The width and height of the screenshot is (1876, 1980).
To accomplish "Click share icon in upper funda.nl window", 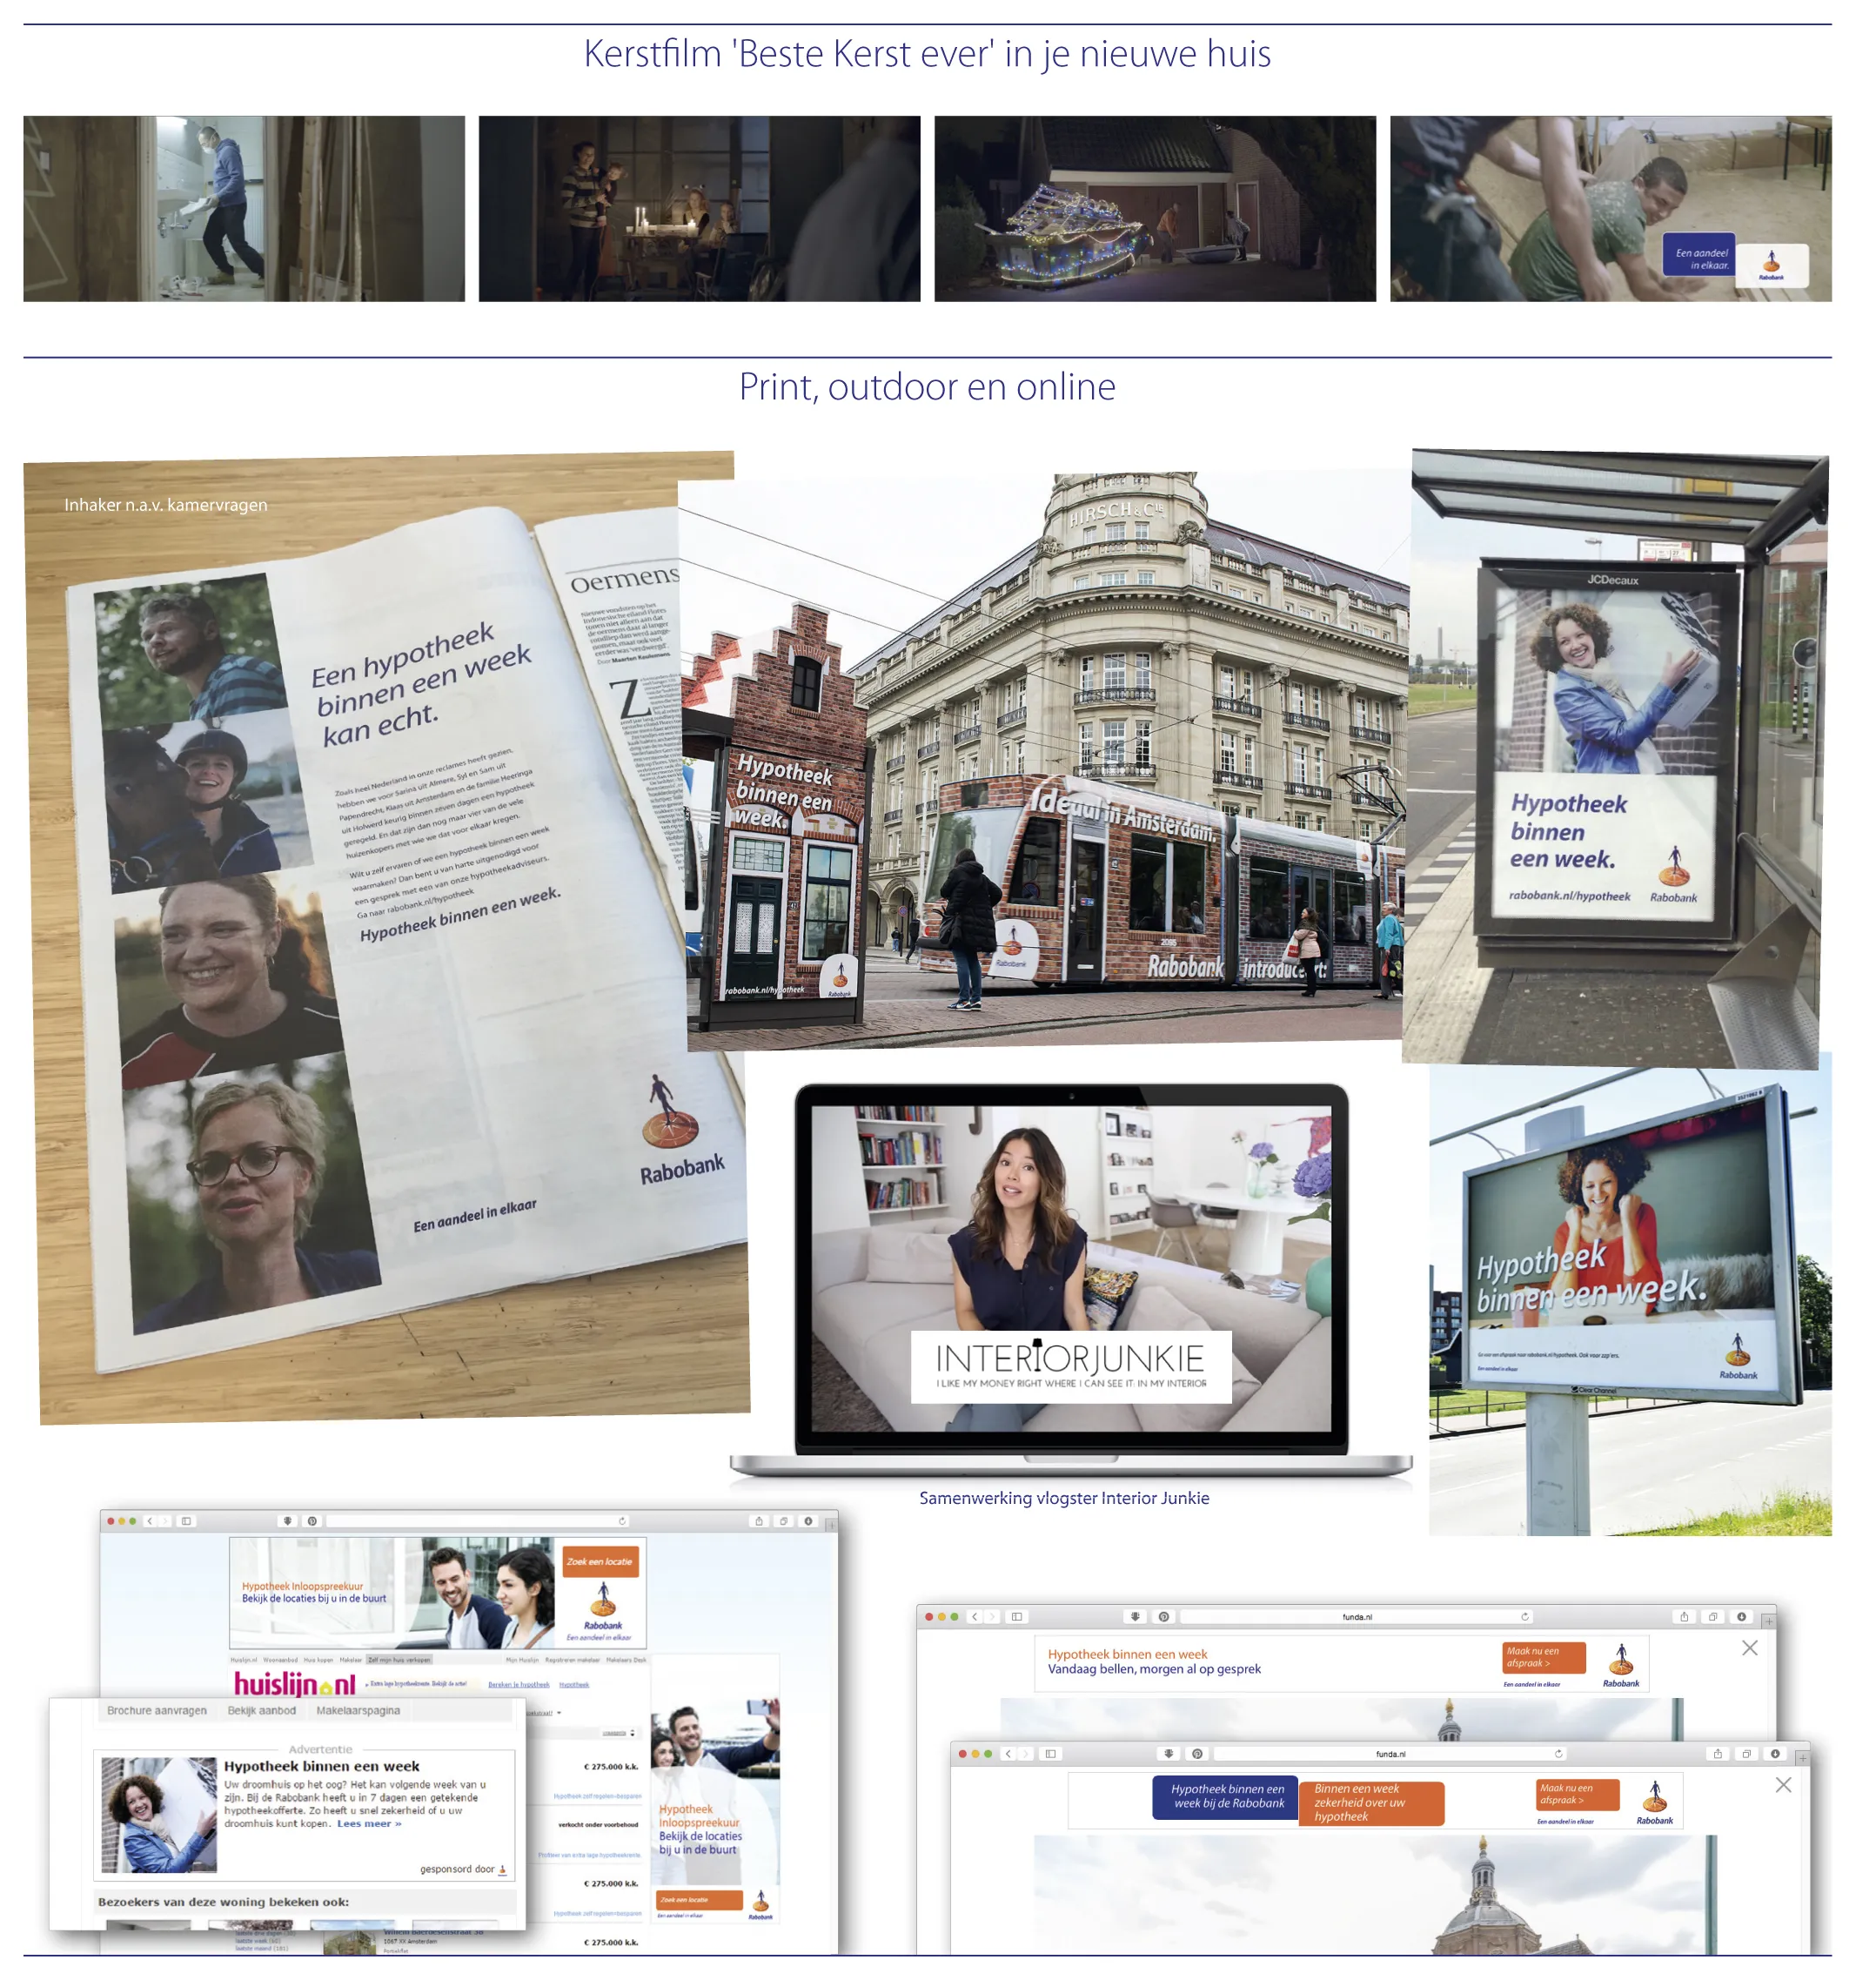I will point(1684,1617).
